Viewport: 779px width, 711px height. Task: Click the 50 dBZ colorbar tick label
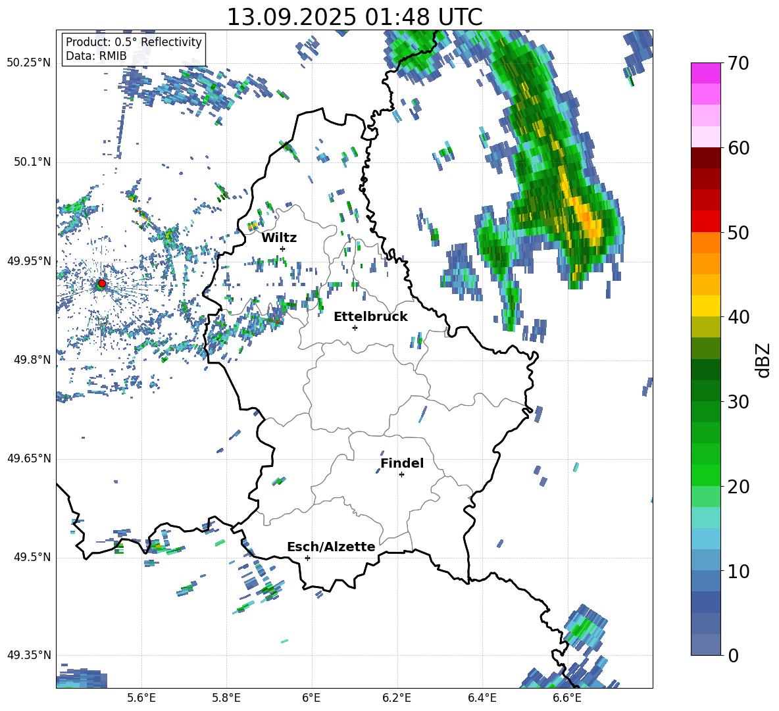(738, 233)
